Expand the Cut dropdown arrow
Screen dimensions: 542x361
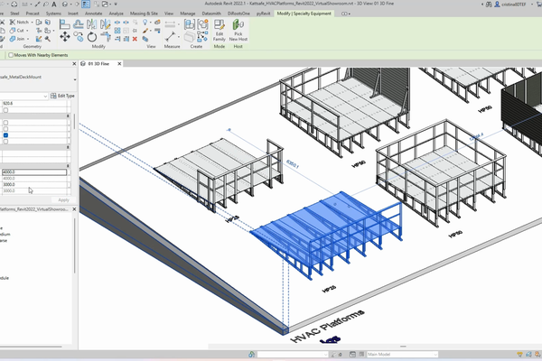click(27, 31)
